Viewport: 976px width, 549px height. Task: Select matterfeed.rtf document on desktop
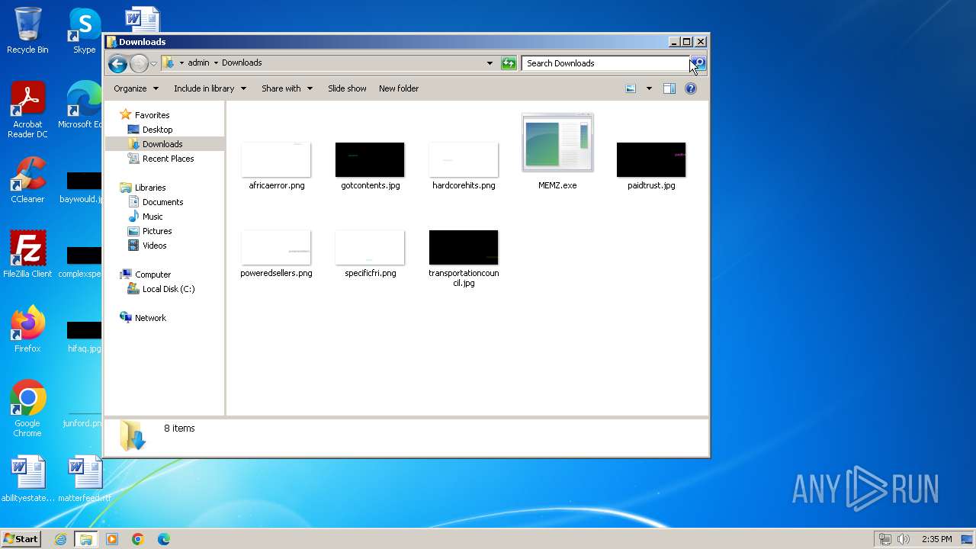coord(84,479)
